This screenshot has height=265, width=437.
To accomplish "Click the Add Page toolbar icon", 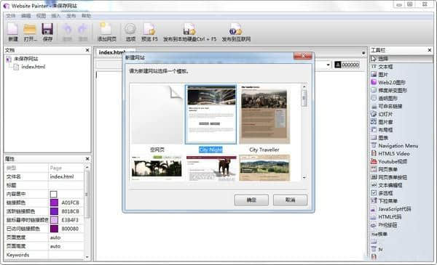I will 106,29.
